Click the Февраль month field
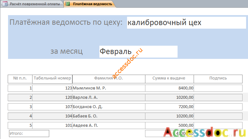 point(138,51)
